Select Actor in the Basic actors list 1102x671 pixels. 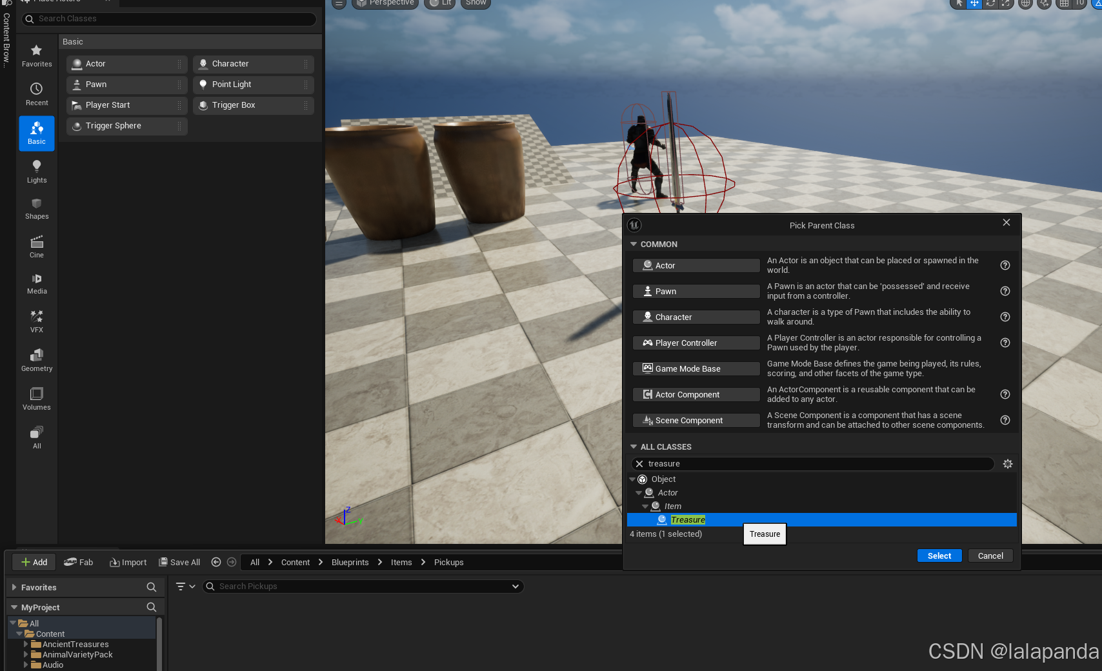click(x=126, y=64)
